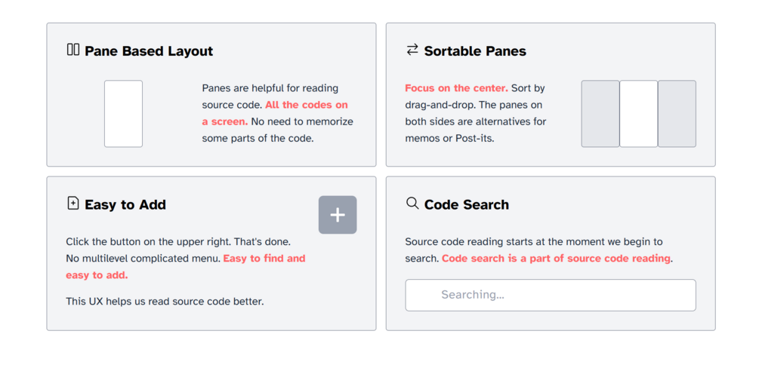Click the Pane Based Layout heading
759x374 pixels.
149,51
